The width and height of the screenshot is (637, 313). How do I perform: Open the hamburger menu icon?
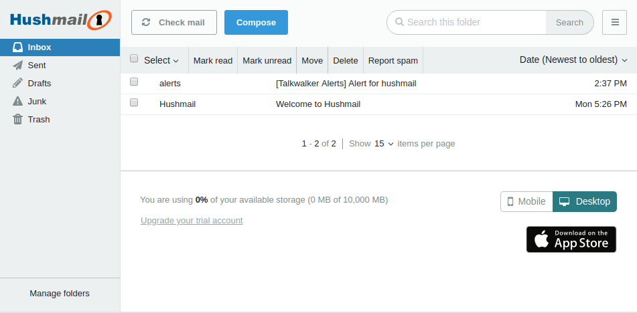615,22
